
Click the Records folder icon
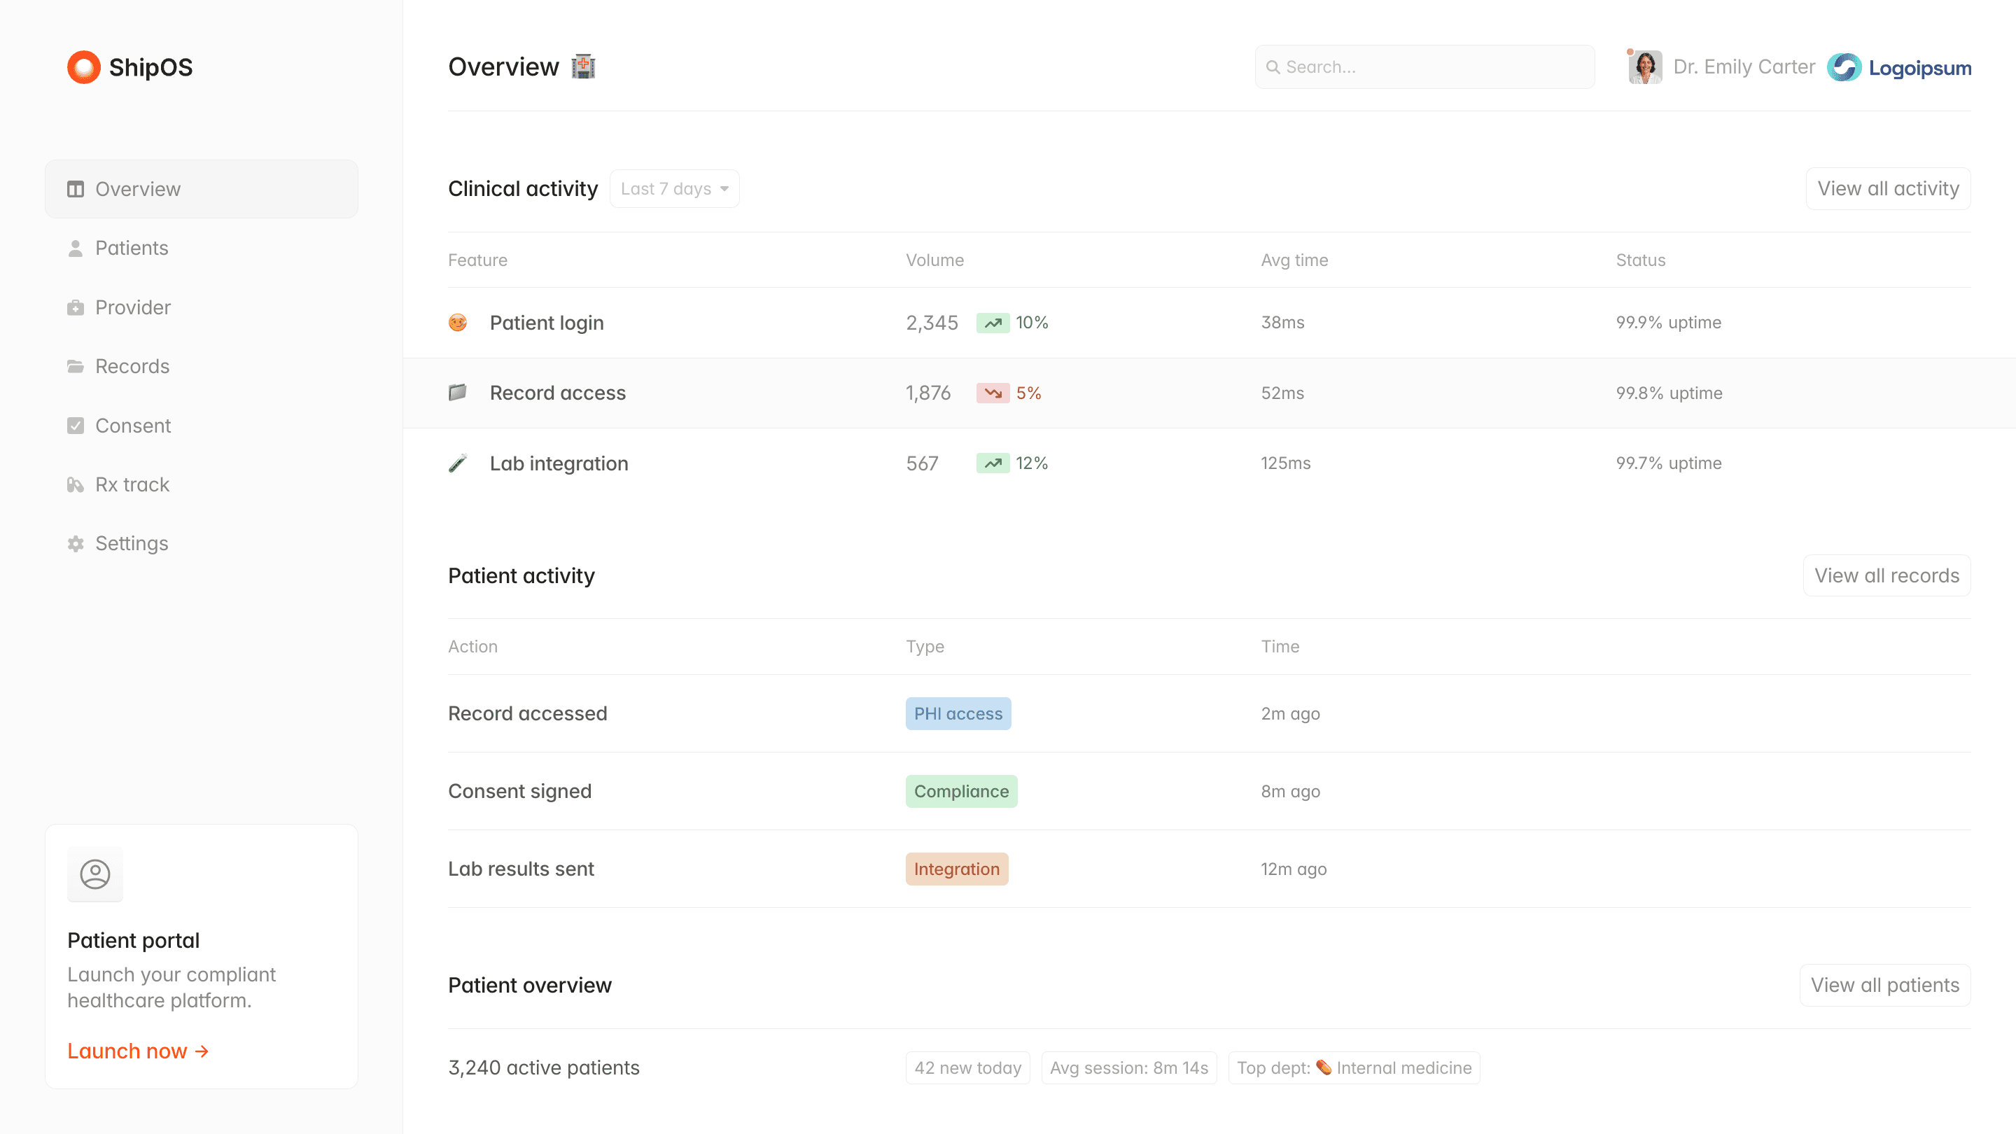pos(76,365)
